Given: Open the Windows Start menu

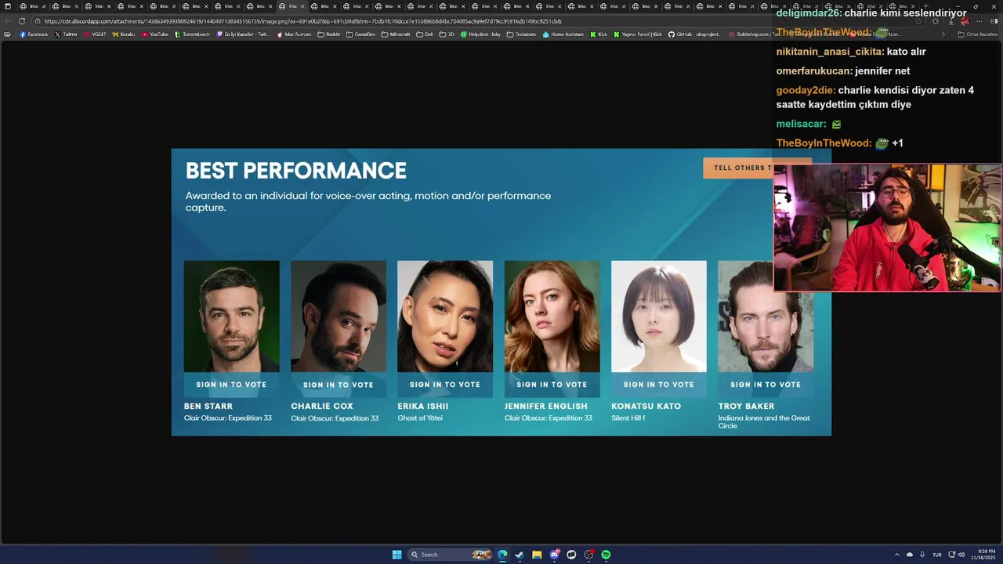Looking at the screenshot, I should click(x=397, y=555).
